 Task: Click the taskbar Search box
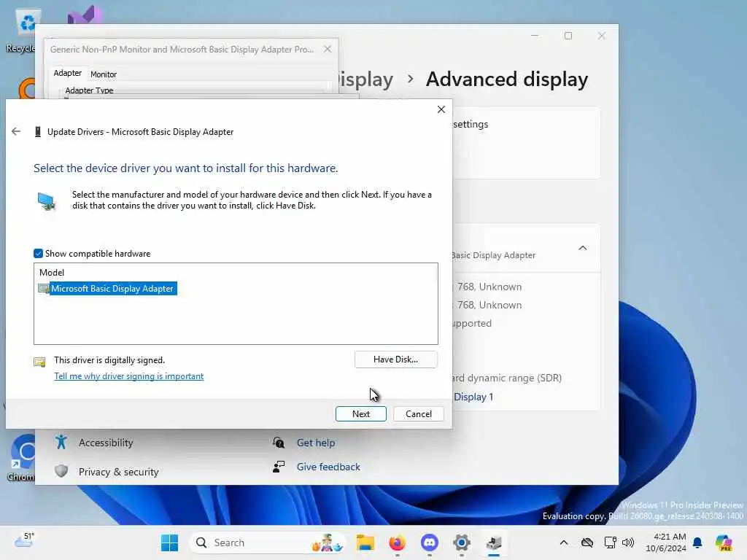pyautogui.click(x=268, y=542)
